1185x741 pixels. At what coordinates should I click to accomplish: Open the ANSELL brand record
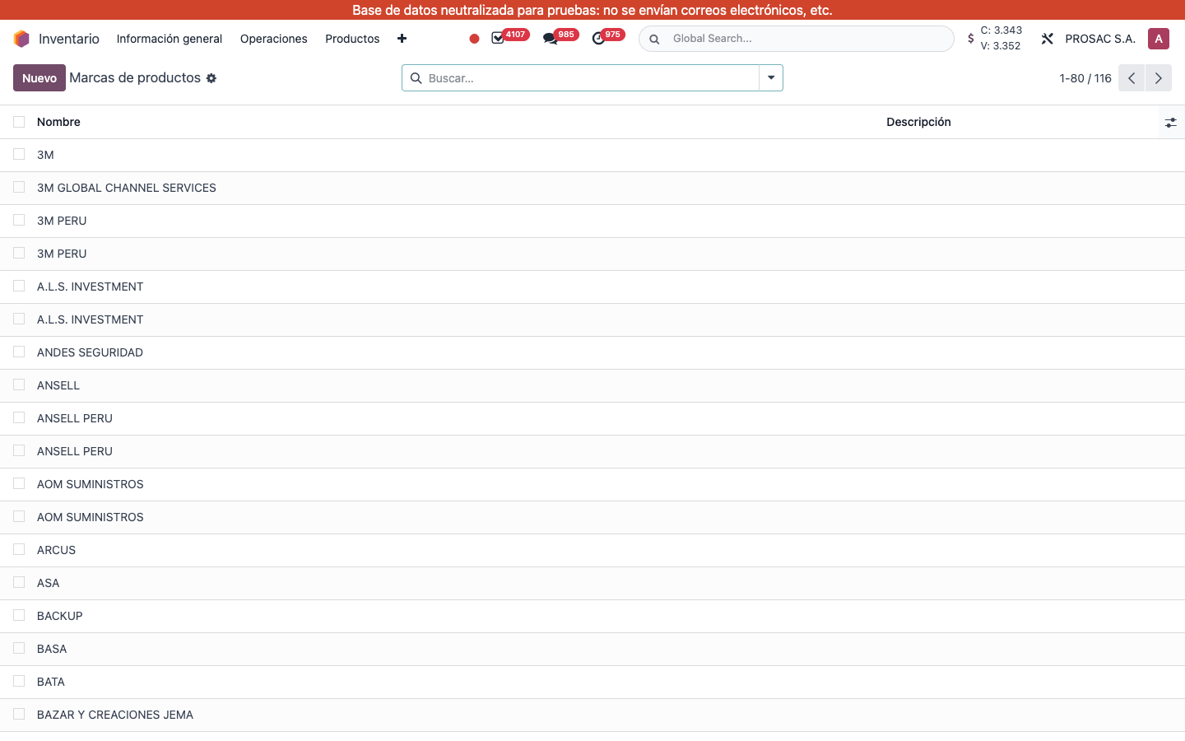[x=58, y=385]
